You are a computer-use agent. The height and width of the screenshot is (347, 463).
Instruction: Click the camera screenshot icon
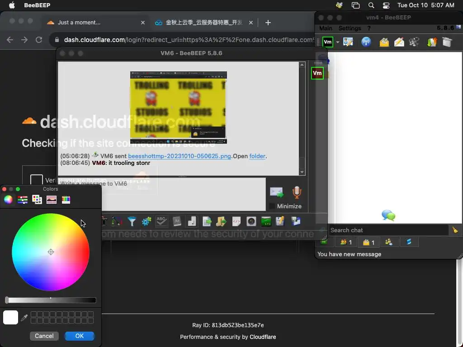pyautogui.click(x=251, y=221)
